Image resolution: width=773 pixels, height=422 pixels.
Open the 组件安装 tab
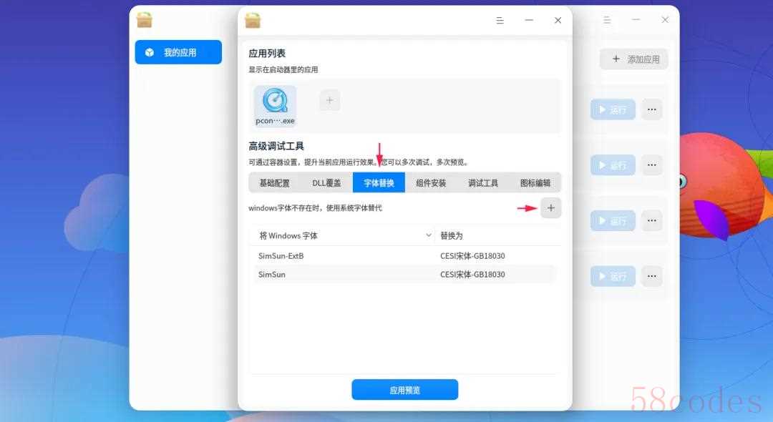(431, 183)
